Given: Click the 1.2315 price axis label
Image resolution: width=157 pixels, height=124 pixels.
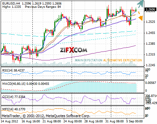Looking at the screenshot, I should point(150,54).
